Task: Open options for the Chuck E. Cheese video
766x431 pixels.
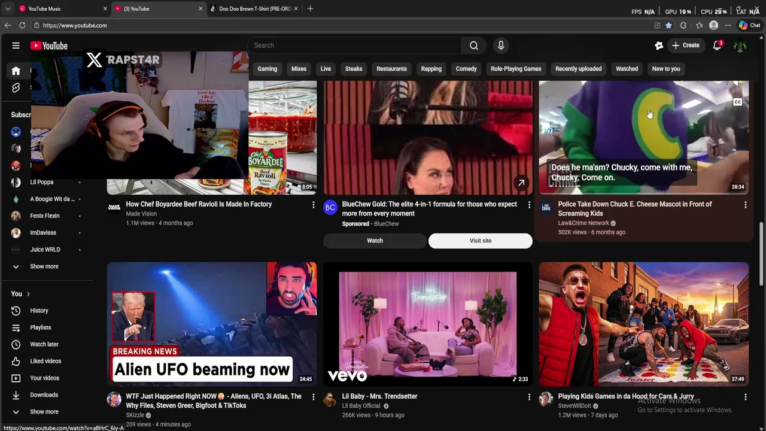Action: point(745,205)
